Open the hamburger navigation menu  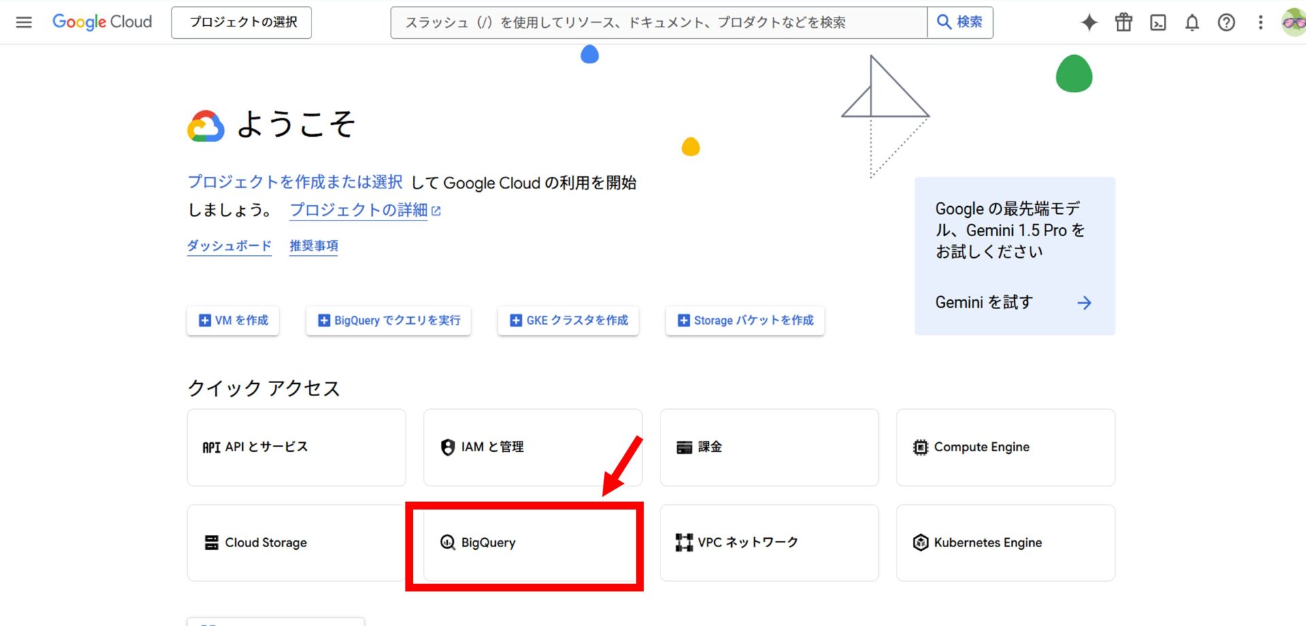tap(24, 22)
